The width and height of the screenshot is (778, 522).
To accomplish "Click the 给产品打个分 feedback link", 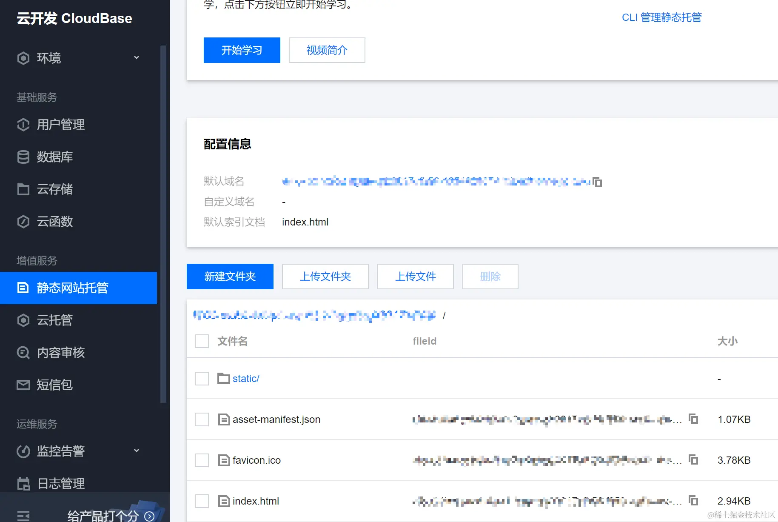I will click(x=103, y=516).
